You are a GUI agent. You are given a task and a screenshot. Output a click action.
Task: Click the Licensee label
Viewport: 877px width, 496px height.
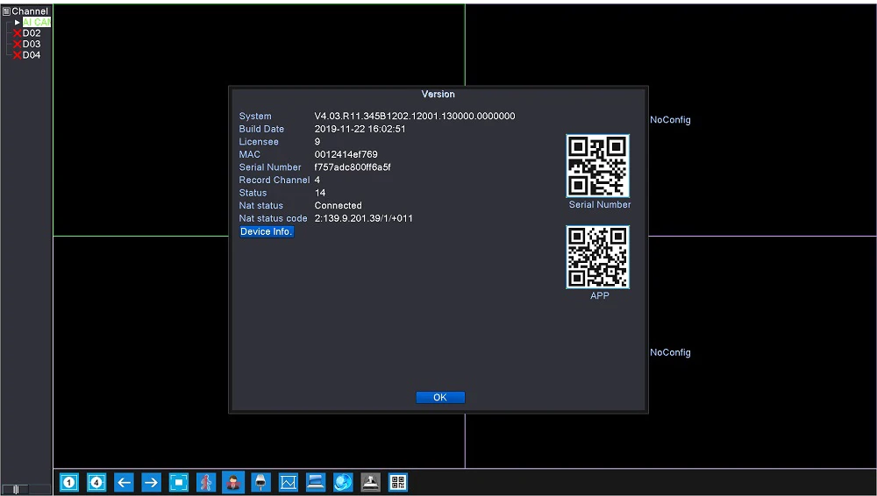(x=259, y=142)
